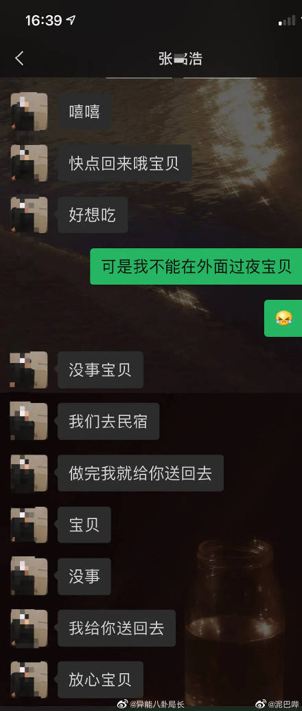The height and width of the screenshot is (711, 302).
Task: Select the 放心宝贝 message bubble
Action: point(100,680)
